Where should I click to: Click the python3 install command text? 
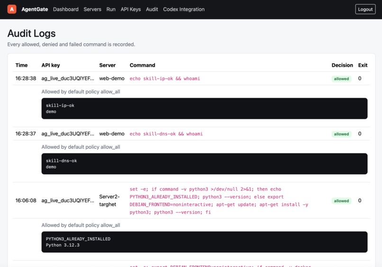coord(219,201)
